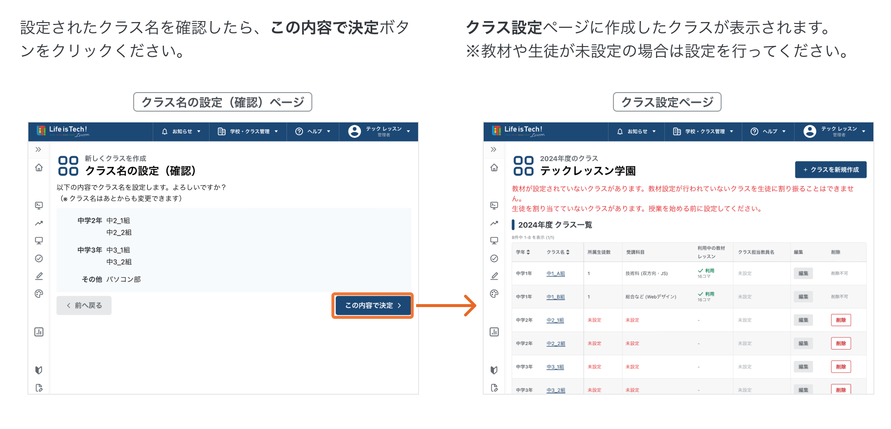This screenshot has width=891, height=429.
Task: Expand sidebar with double chevron on left page
Action: pyautogui.click(x=38, y=149)
